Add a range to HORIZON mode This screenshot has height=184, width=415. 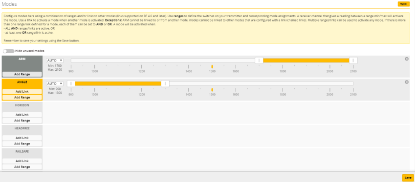point(22,121)
